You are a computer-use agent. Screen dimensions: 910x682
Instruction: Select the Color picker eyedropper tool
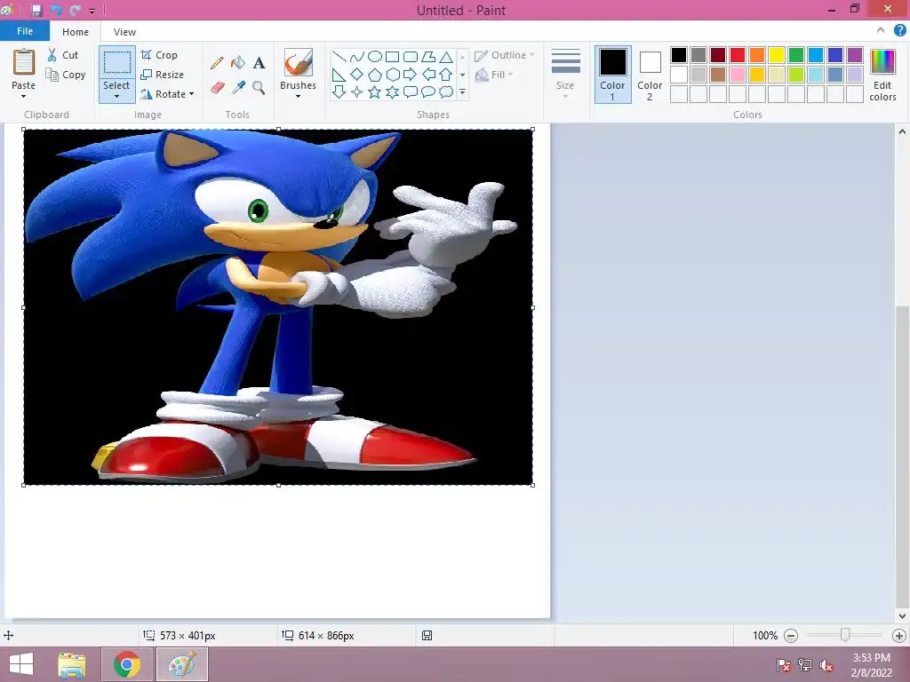coord(238,88)
